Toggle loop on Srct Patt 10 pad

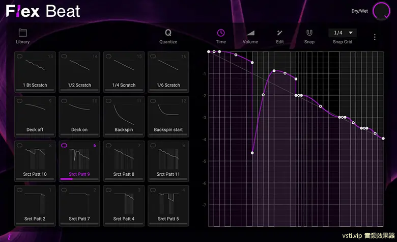[x=20, y=145]
